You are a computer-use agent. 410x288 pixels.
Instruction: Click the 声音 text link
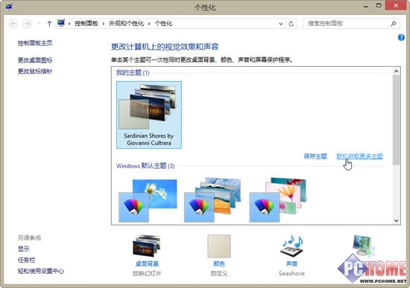coord(291,263)
